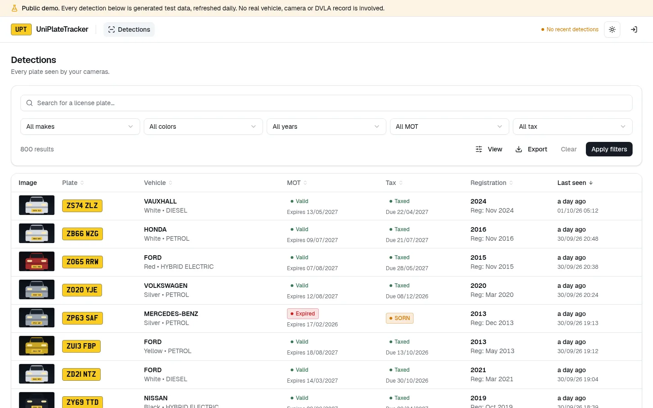Click the VOLKSWAGEN vehicle name

(166, 286)
